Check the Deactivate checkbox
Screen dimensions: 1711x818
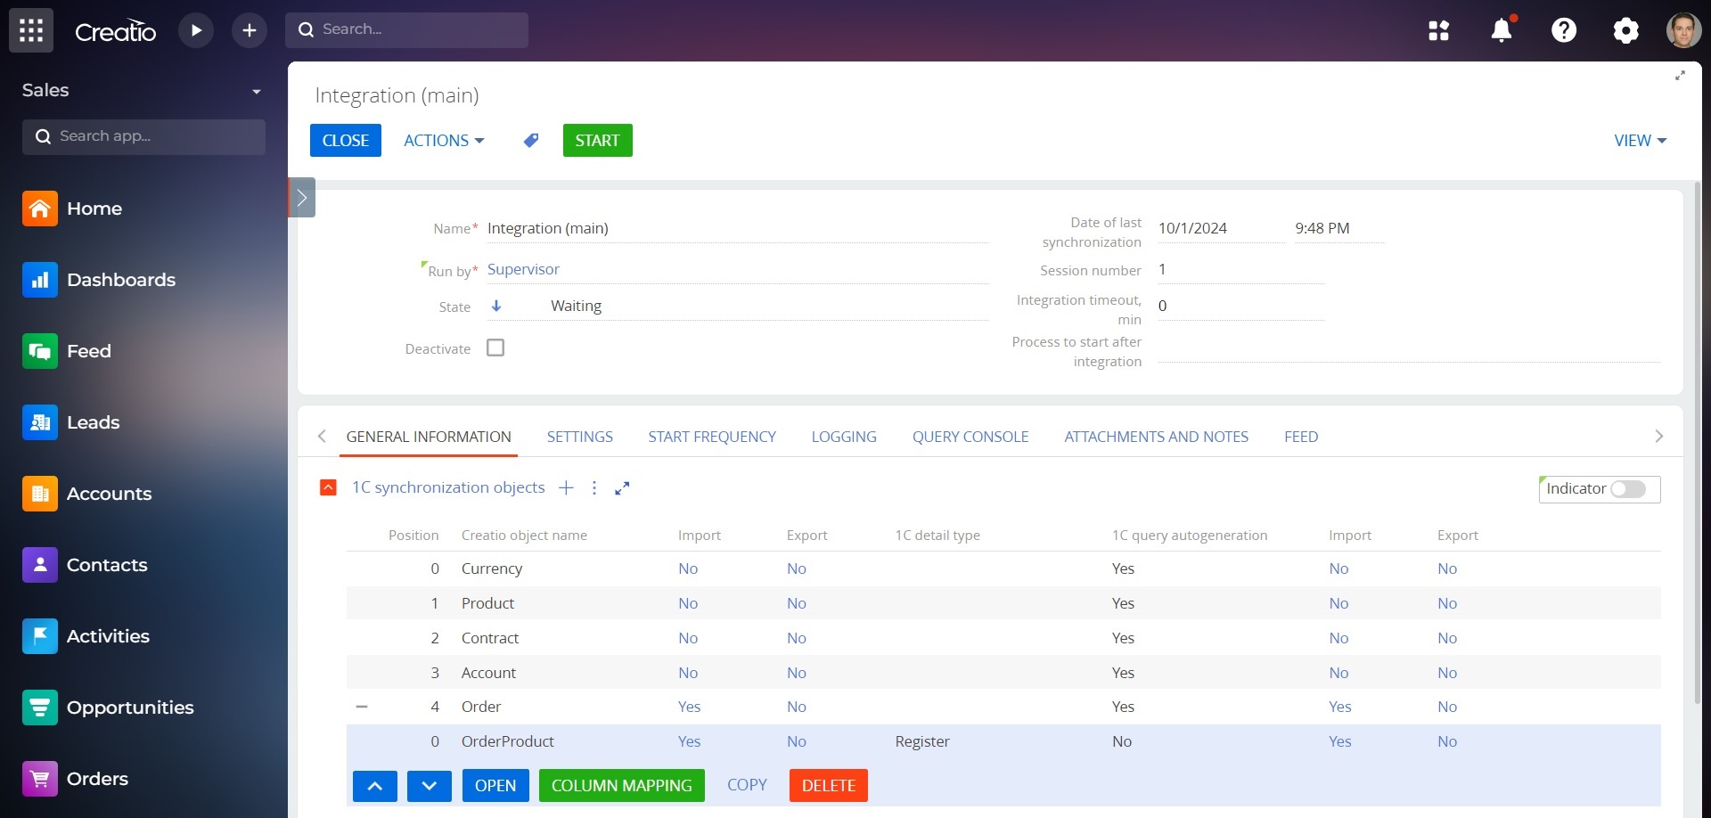pyautogui.click(x=495, y=348)
